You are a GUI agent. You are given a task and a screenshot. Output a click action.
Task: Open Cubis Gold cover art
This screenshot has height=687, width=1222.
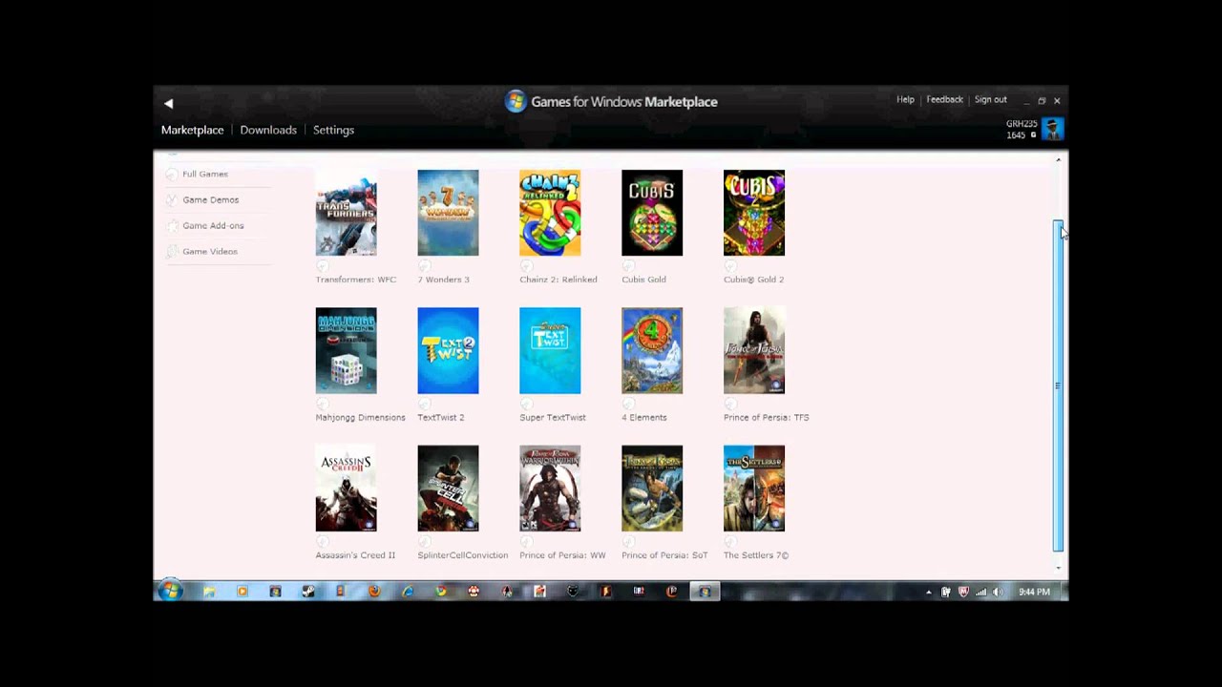click(652, 213)
